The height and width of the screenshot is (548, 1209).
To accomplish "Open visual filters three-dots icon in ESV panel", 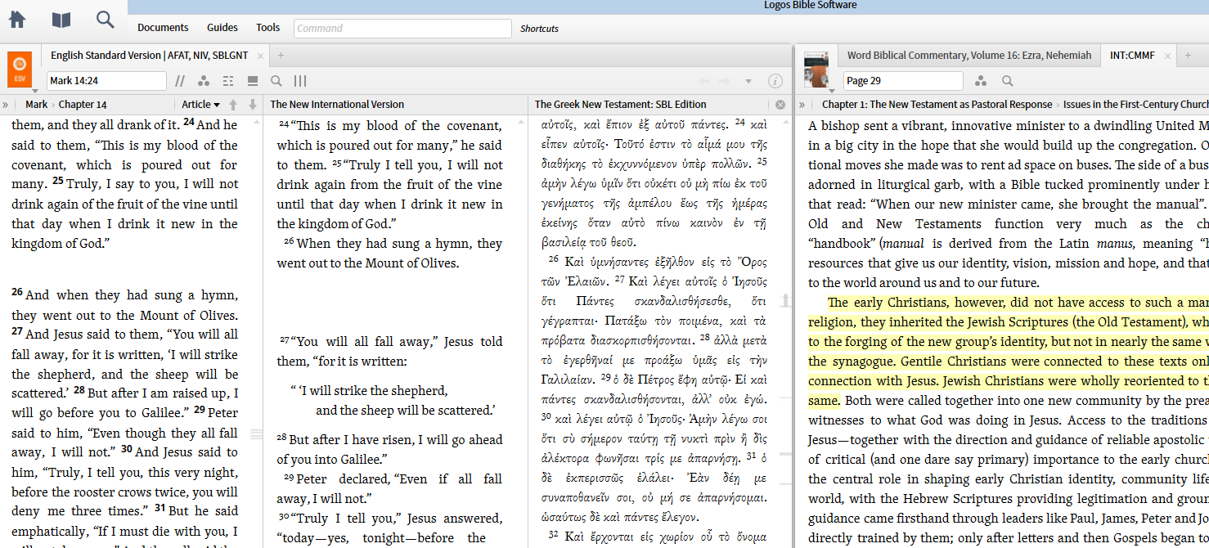I will click(x=204, y=81).
